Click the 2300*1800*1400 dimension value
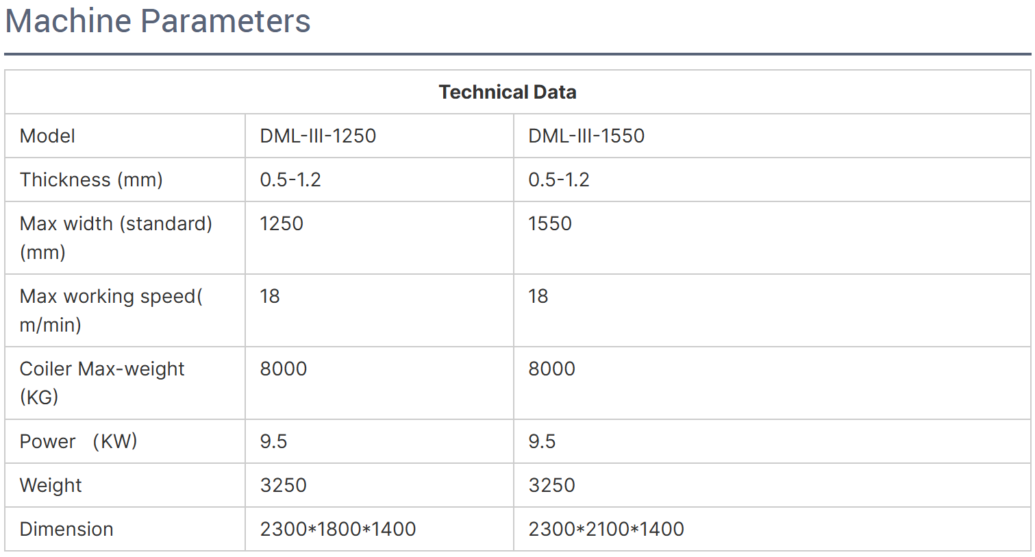 coord(338,529)
